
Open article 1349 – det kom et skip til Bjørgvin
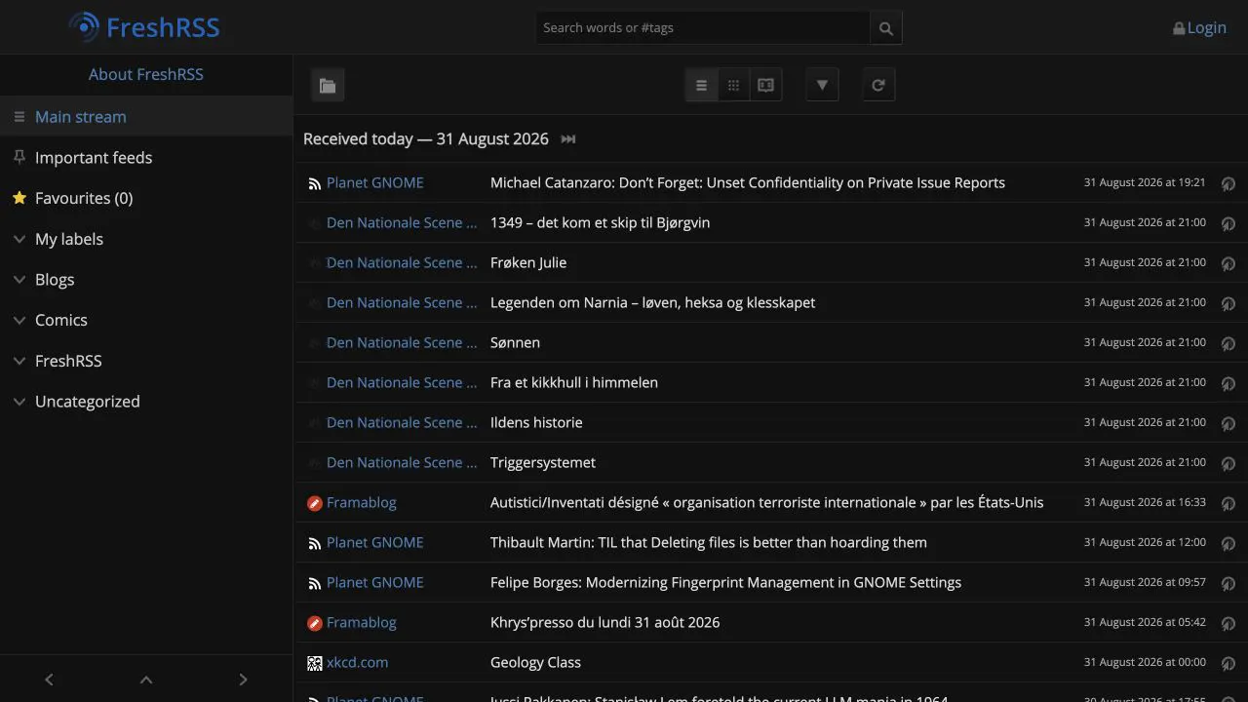click(x=600, y=222)
